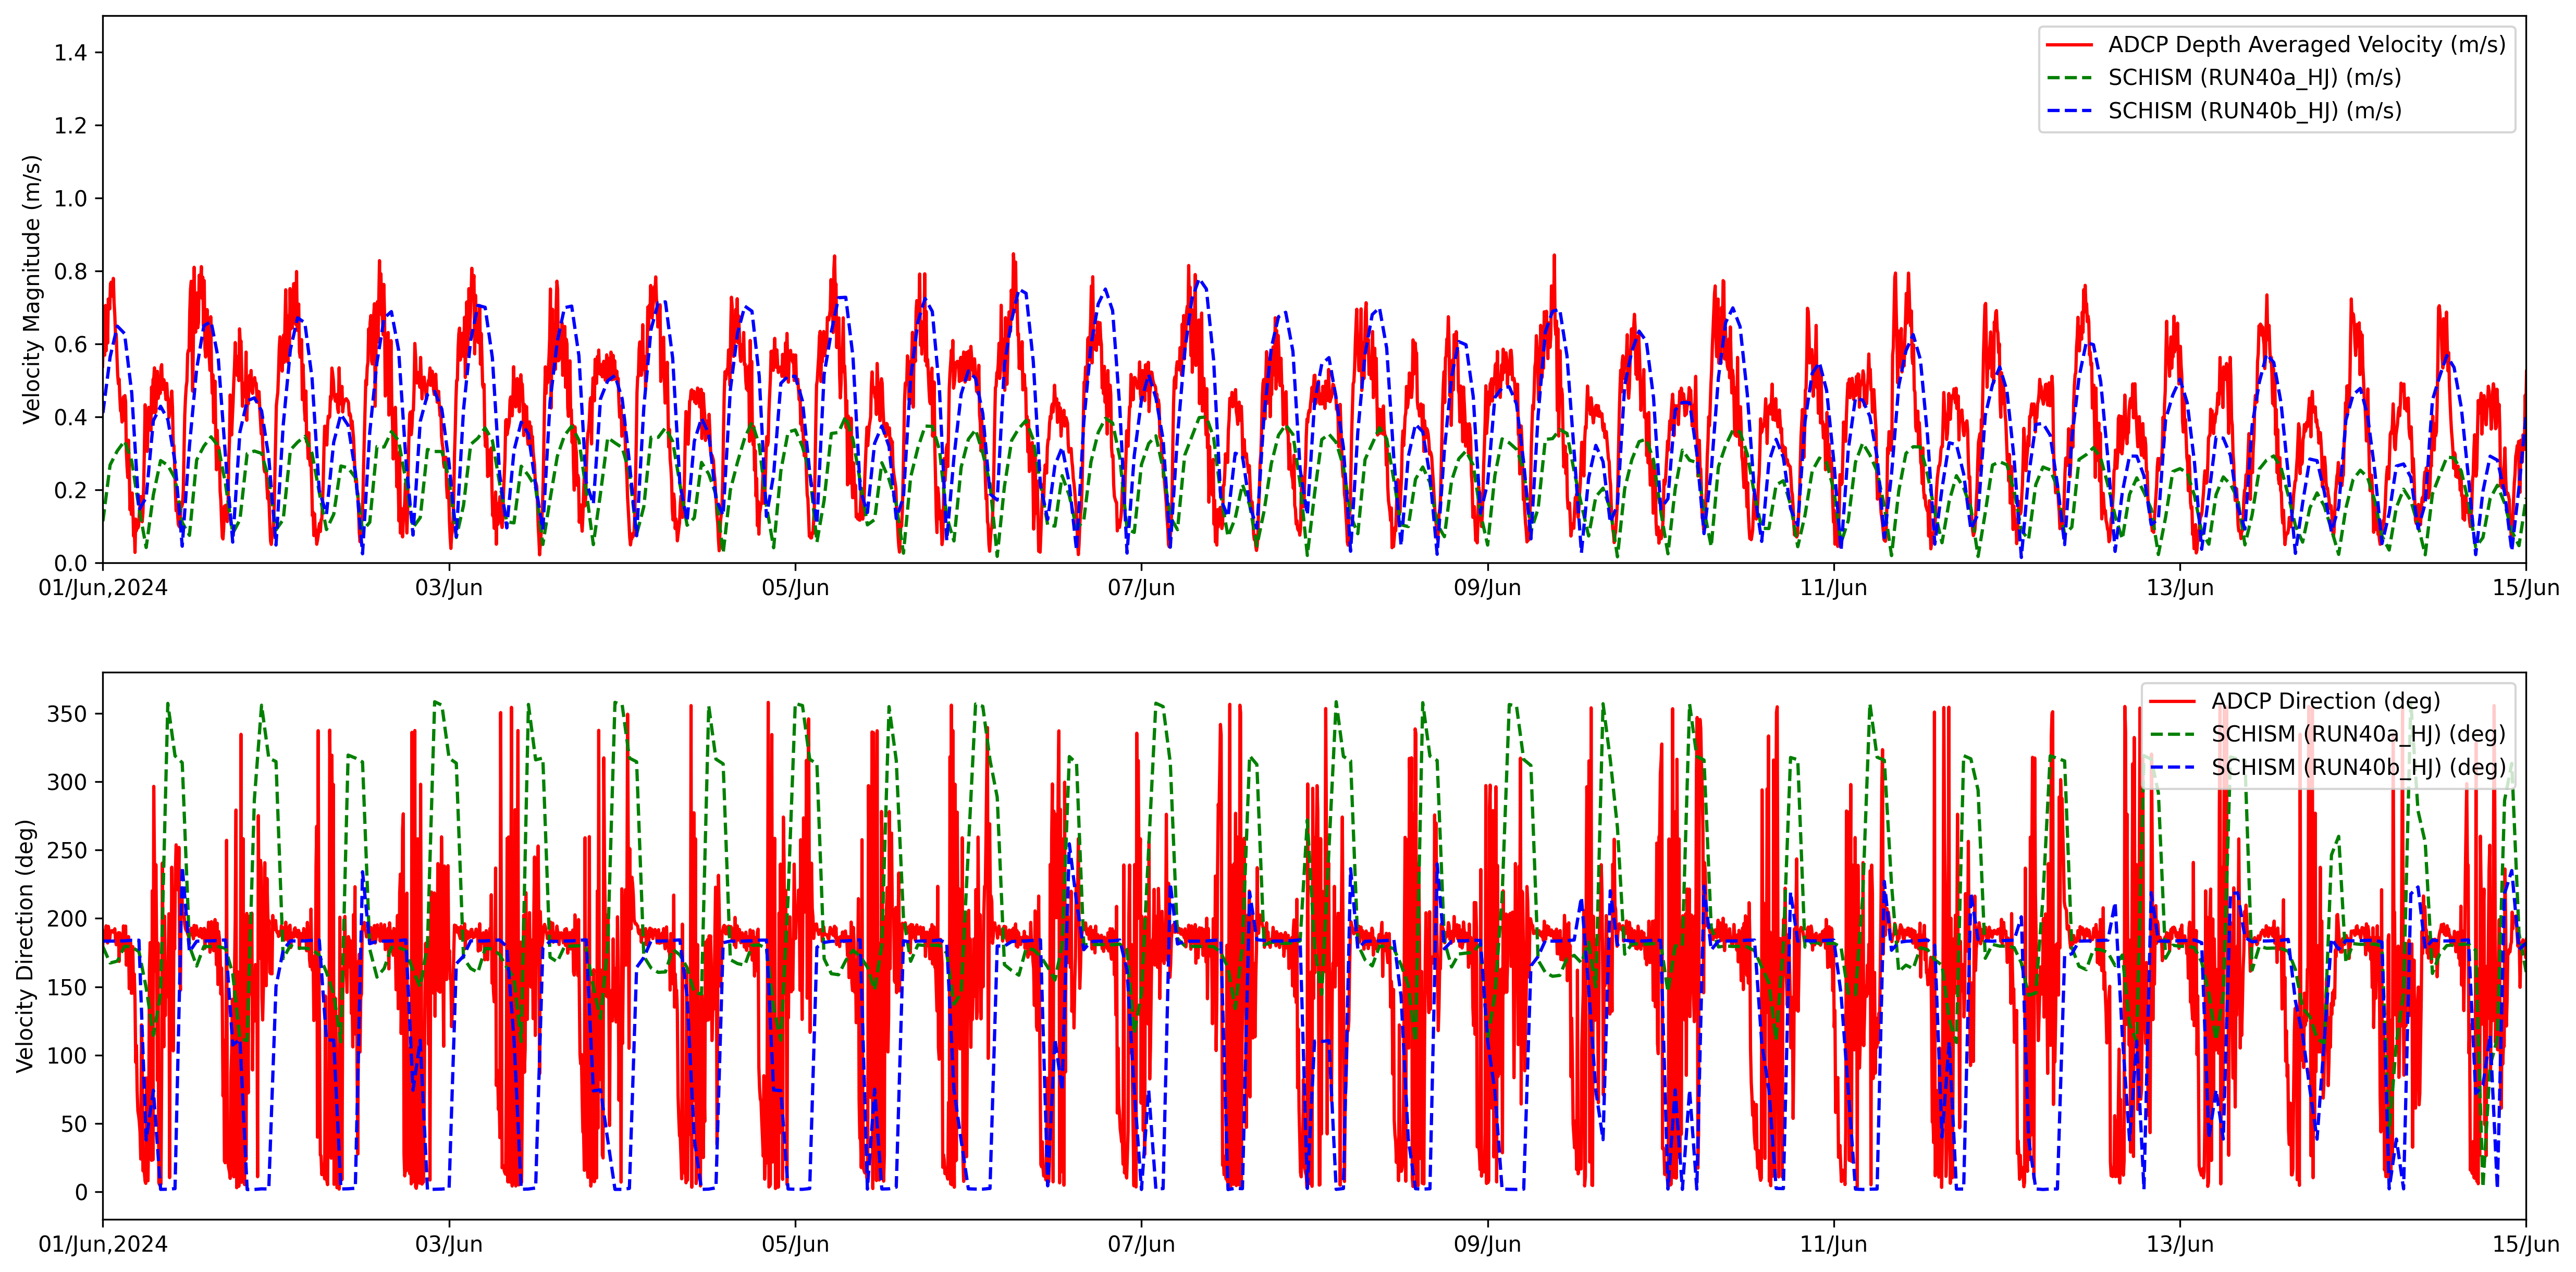Click the 07/Jun tick on top chart
2576x1272 pixels.
tap(1141, 588)
